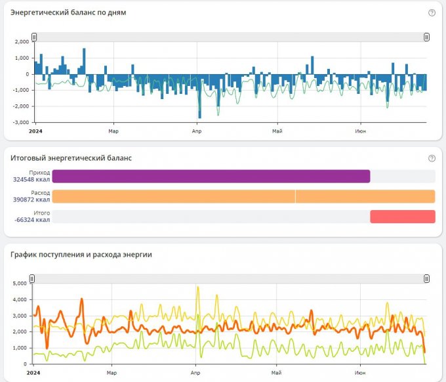
Task: Click the 390872 ккал expense value
Action: click(31, 200)
